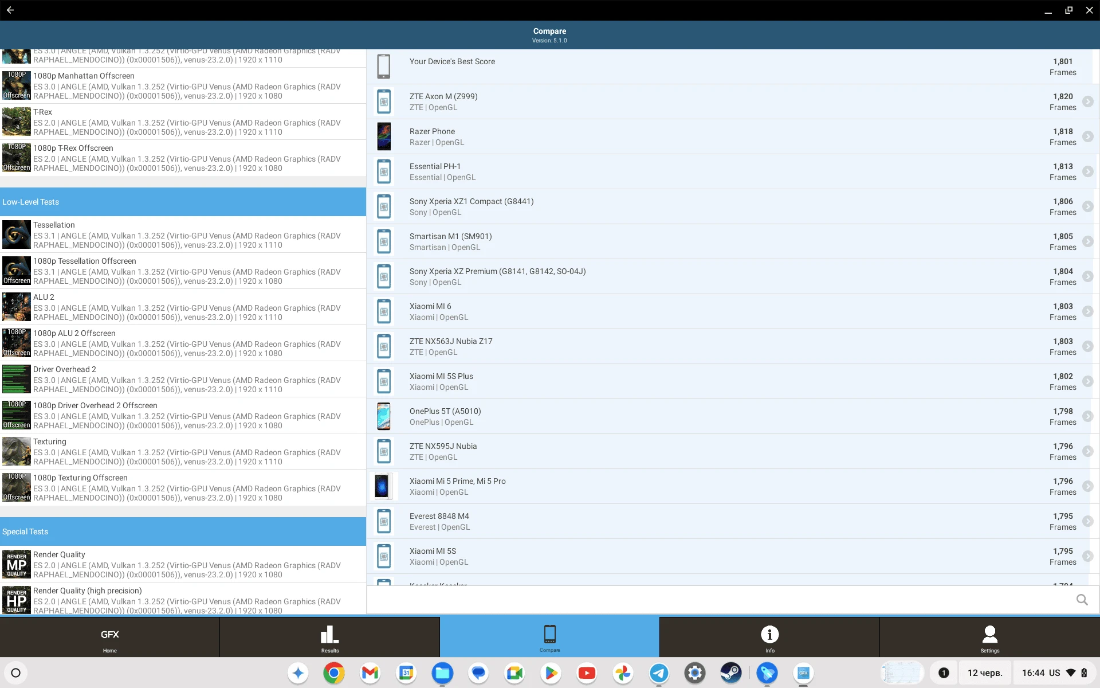Open Steam from the shelf
The height and width of the screenshot is (688, 1100).
pyautogui.click(x=731, y=673)
